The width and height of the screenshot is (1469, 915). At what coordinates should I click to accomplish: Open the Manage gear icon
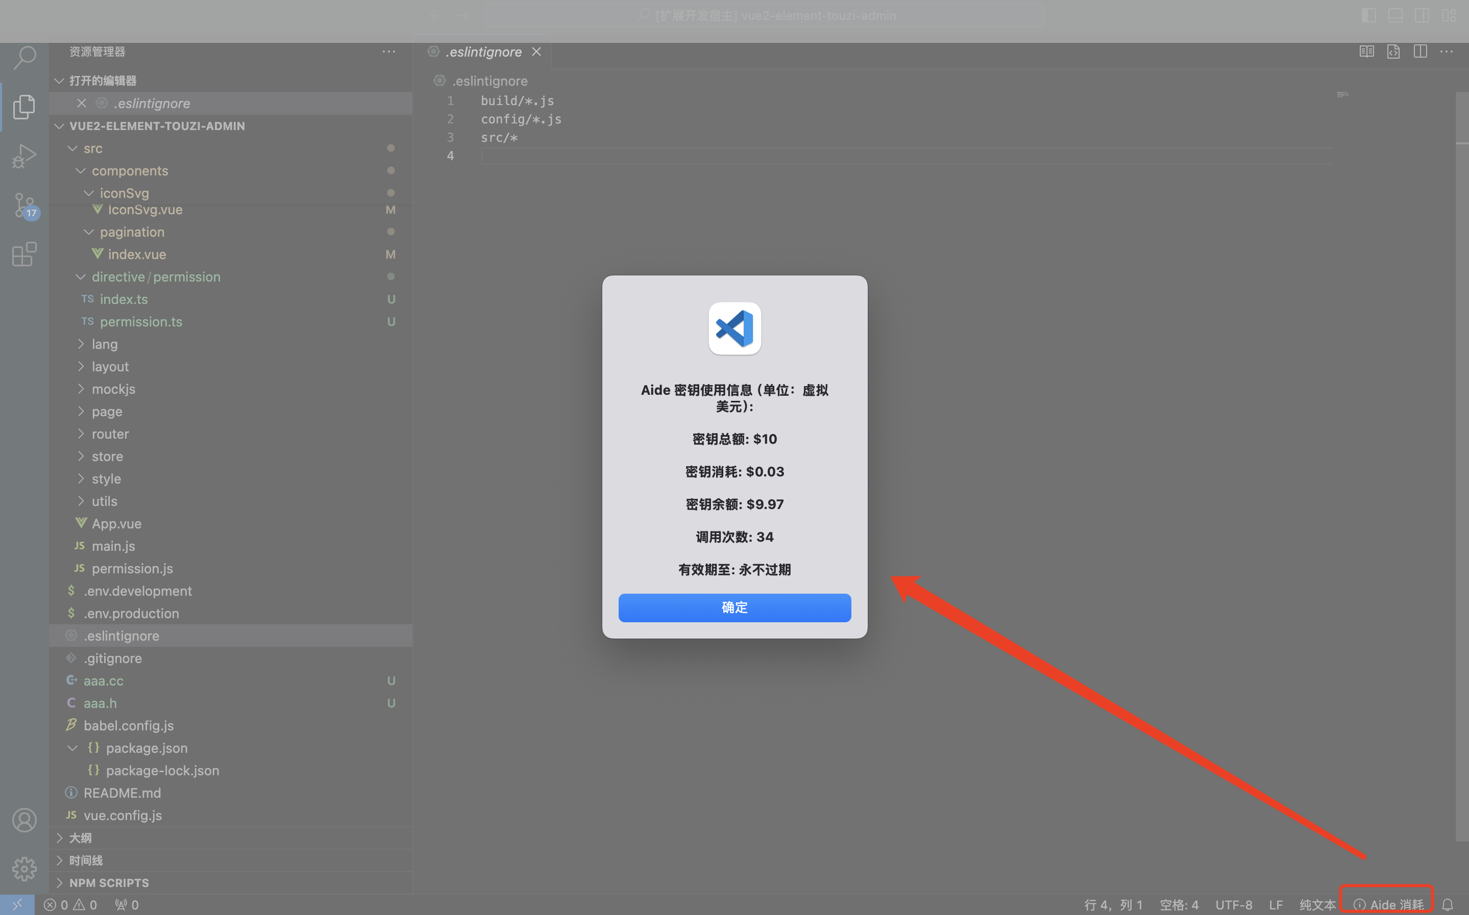24,869
